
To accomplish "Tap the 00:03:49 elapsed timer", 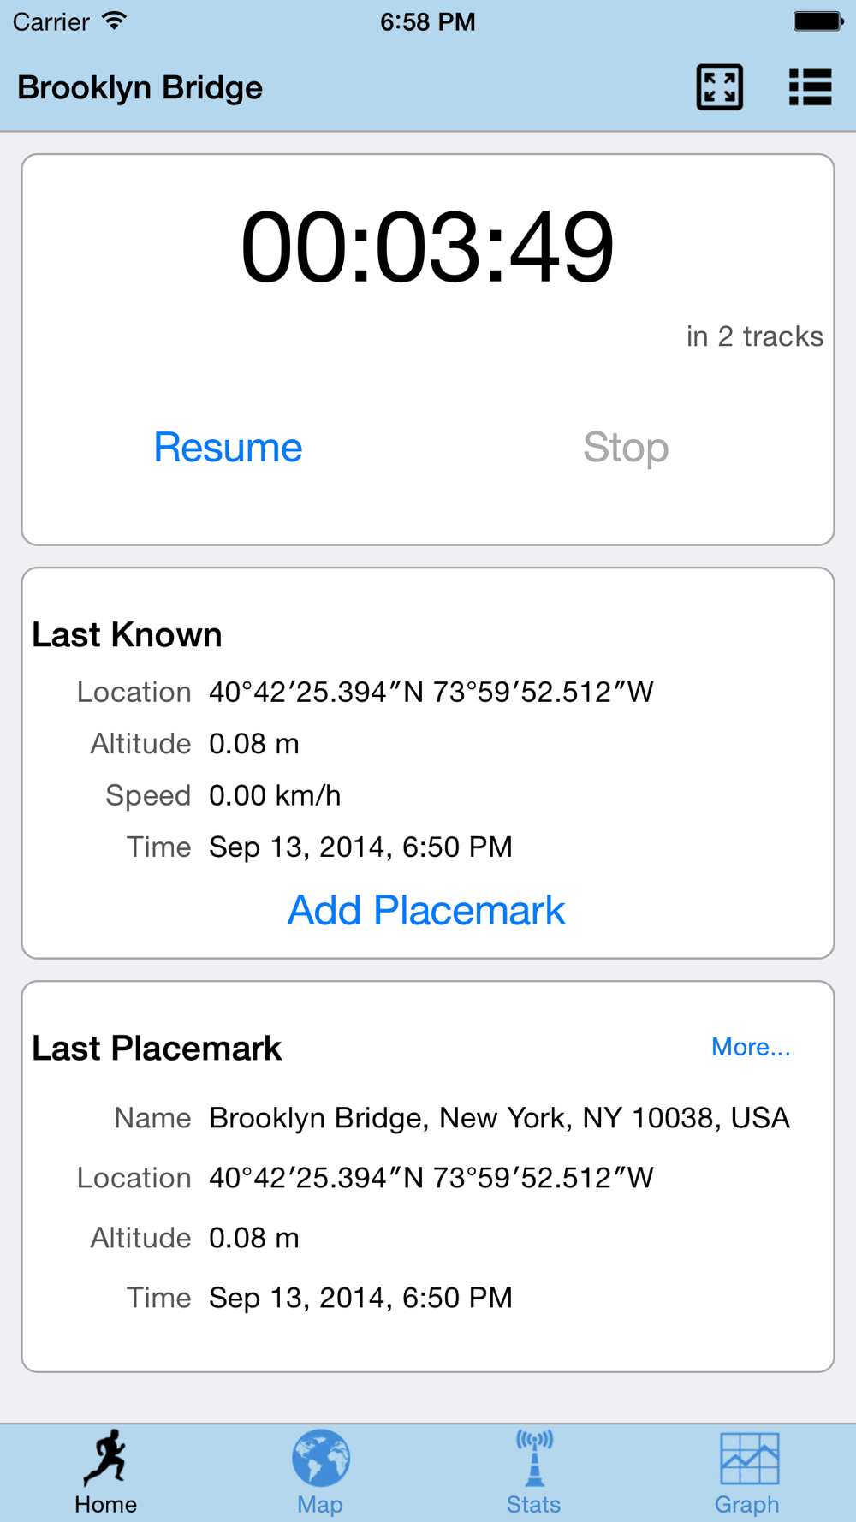I will (427, 247).
